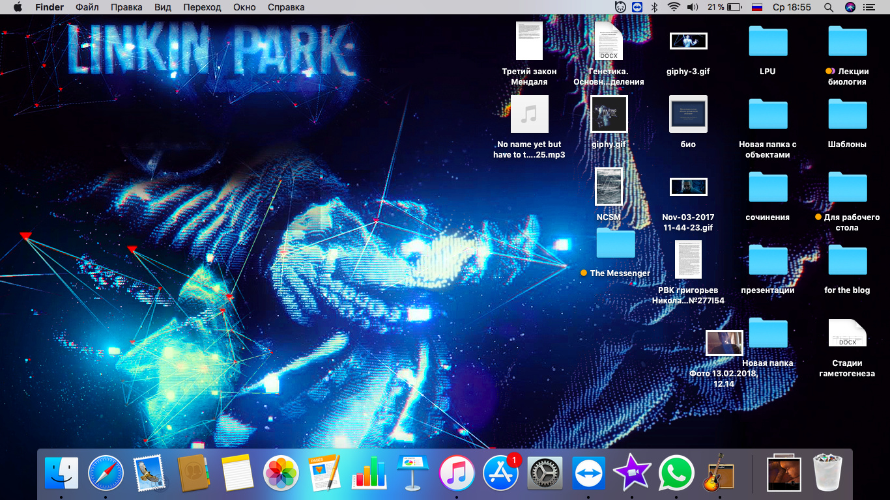Open Keynote from the Dock
Screen dimensions: 890x500
coord(412,473)
